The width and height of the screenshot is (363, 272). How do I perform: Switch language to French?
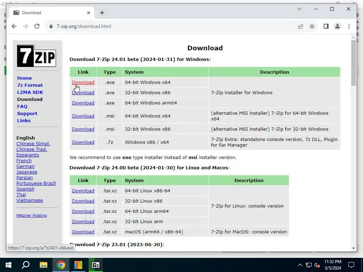pos(24,161)
